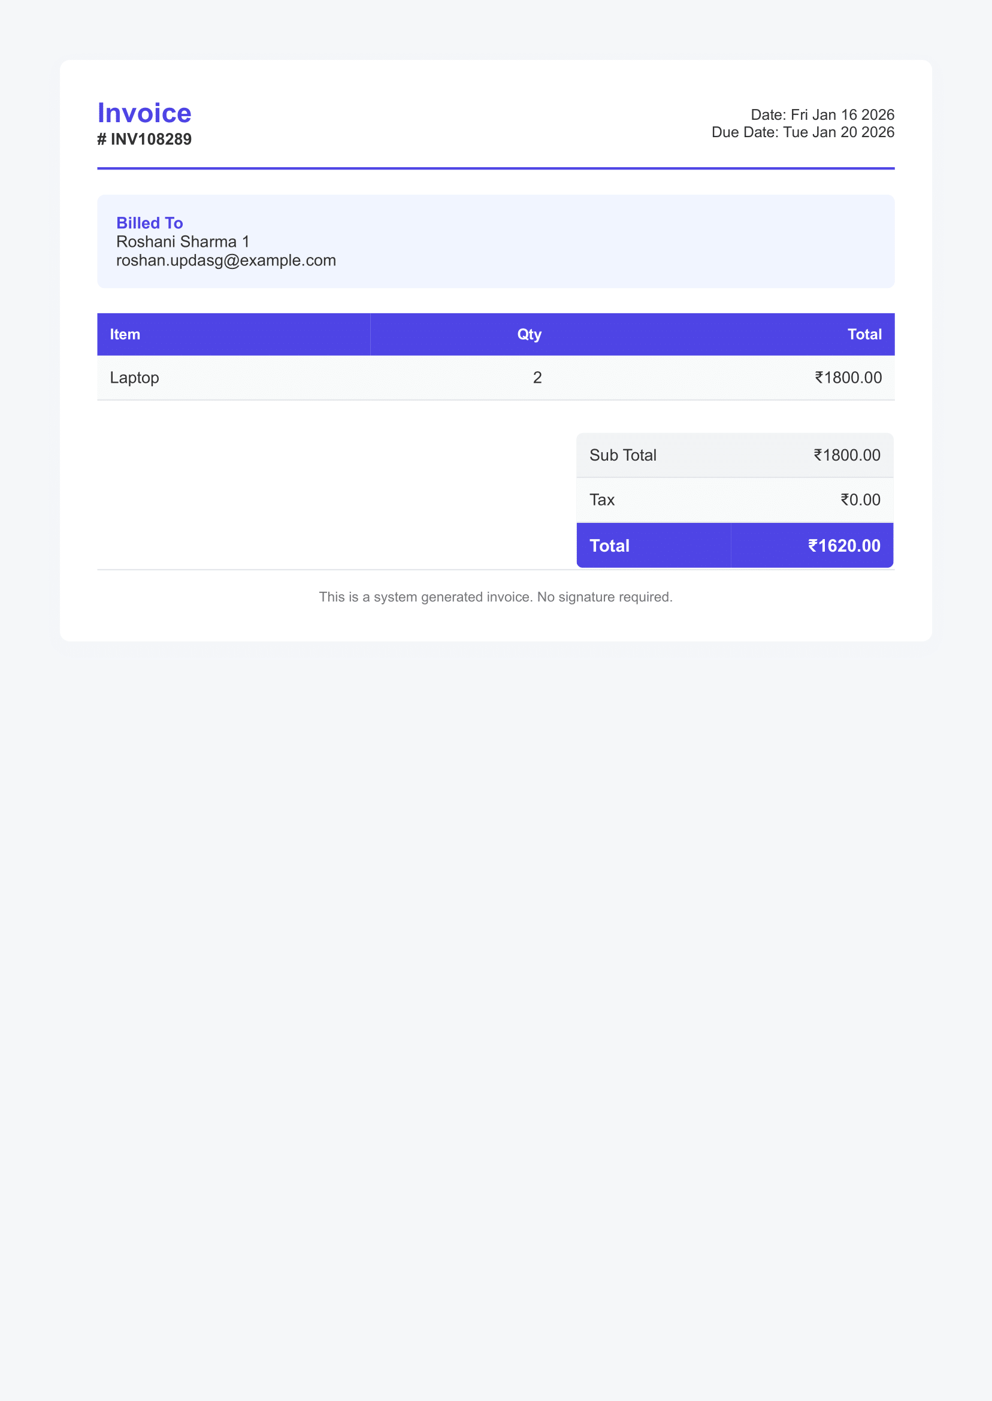This screenshot has height=1401, width=992.
Task: Click the Date Fri Jan 16 2026 text
Action: click(822, 115)
